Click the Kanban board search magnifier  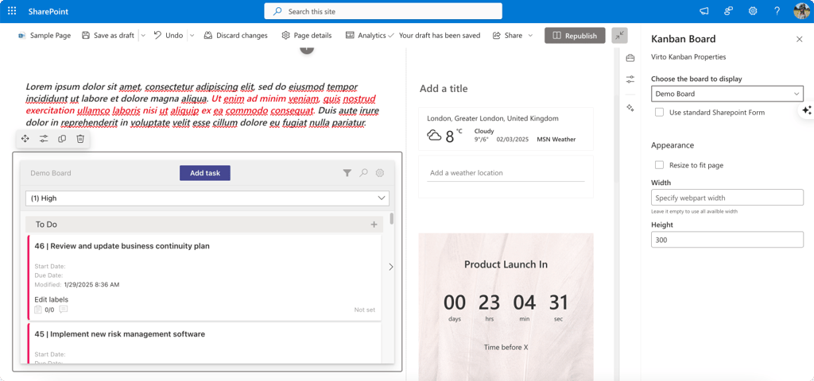click(x=363, y=173)
